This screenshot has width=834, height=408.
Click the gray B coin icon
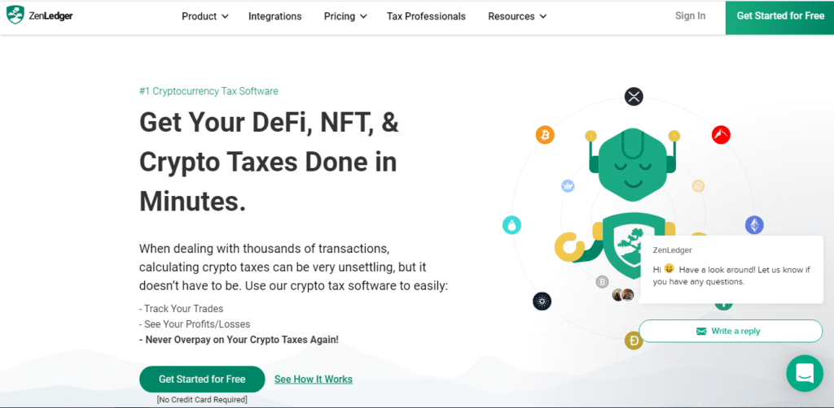pos(602,282)
